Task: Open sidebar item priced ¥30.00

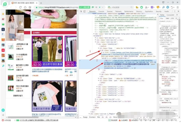Action: (x=18, y=46)
